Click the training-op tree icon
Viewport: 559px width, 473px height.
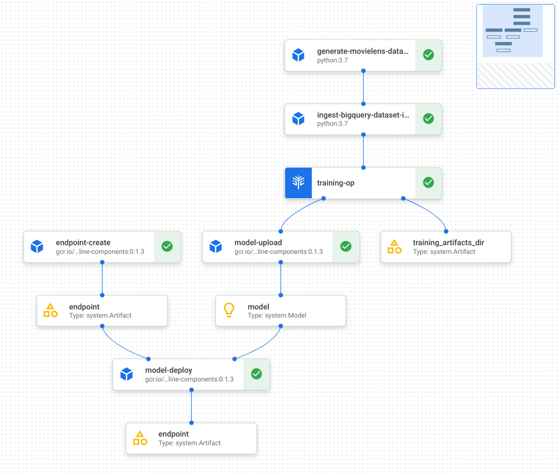pos(298,183)
